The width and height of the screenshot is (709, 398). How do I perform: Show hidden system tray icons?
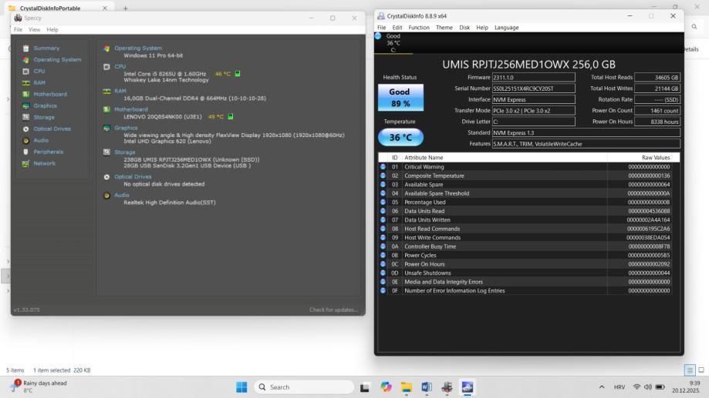[602, 386]
